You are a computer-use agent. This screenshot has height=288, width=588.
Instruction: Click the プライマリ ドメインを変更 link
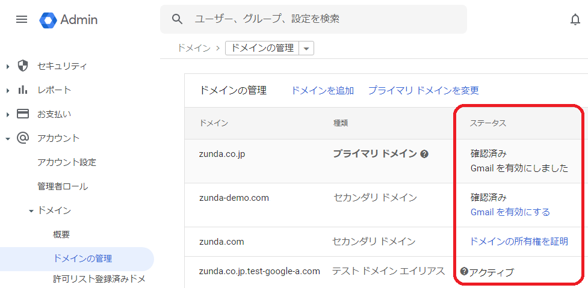(x=424, y=90)
